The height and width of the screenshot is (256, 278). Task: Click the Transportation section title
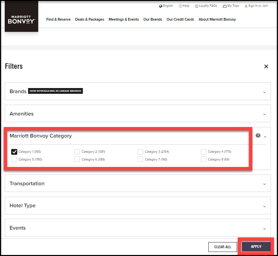(x=27, y=184)
